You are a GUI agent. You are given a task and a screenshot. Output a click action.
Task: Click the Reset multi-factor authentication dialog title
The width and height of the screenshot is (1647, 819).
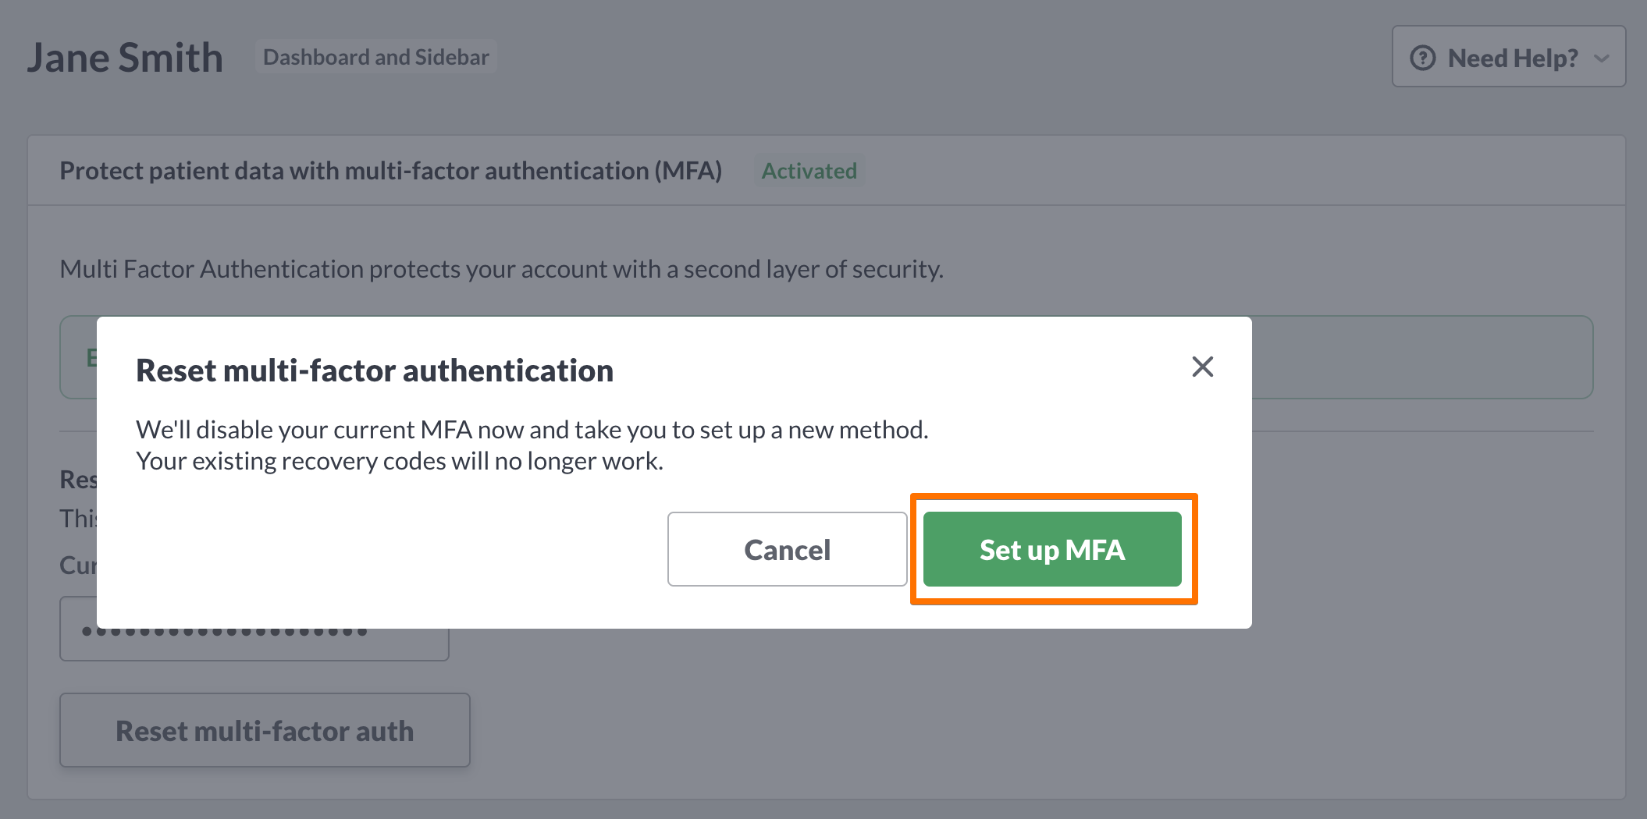coord(375,370)
